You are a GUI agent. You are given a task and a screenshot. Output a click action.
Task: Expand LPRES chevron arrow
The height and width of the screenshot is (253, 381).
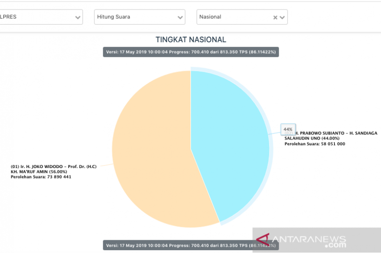click(78, 18)
